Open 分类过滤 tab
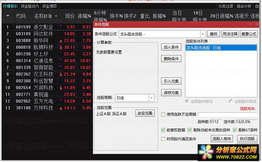This screenshot has height=162, width=262. tap(226, 6)
